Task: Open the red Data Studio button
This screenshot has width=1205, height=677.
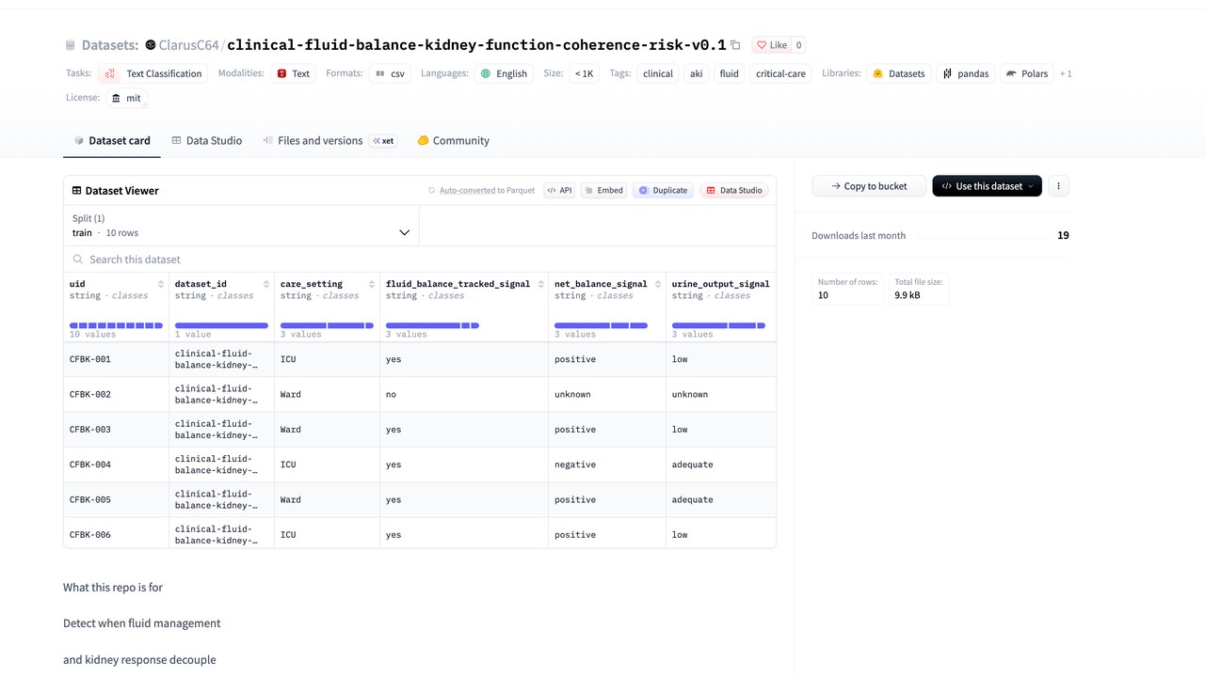Action: 734,190
